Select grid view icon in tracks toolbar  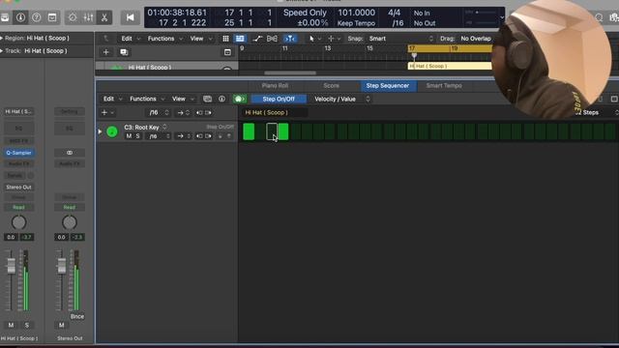click(x=225, y=39)
